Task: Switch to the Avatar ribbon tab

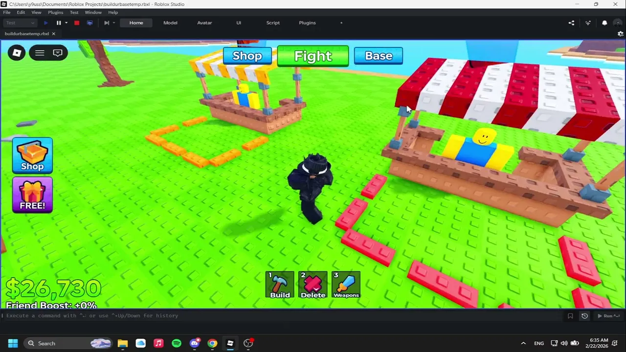Action: tap(204, 22)
